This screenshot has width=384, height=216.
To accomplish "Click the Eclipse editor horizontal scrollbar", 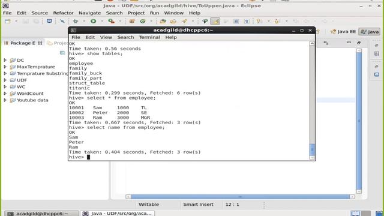I will click(240, 197).
